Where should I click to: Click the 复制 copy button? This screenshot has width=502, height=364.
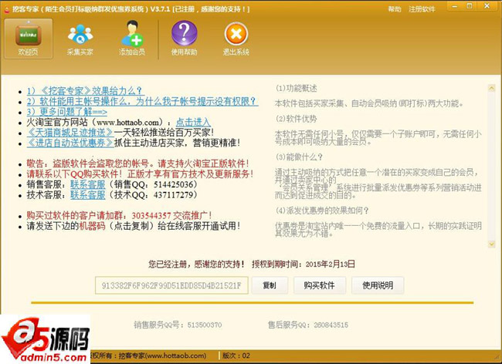[270, 285]
